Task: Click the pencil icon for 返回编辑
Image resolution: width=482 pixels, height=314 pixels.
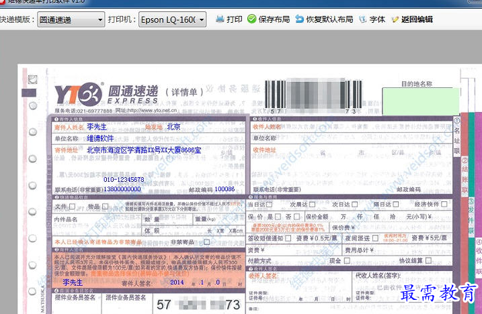Action: 395,19
